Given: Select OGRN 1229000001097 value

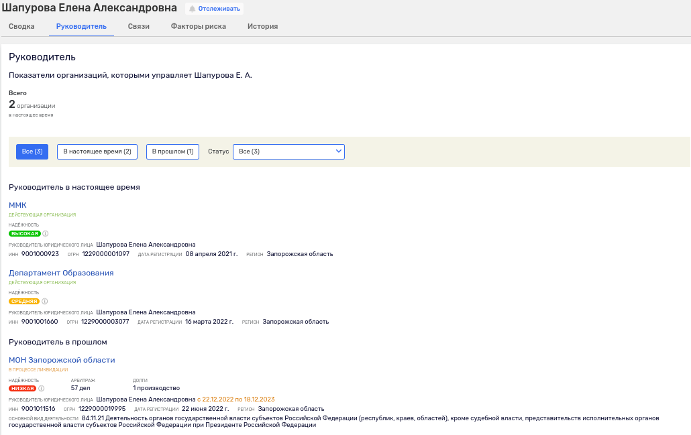Looking at the screenshot, I should 106,254.
